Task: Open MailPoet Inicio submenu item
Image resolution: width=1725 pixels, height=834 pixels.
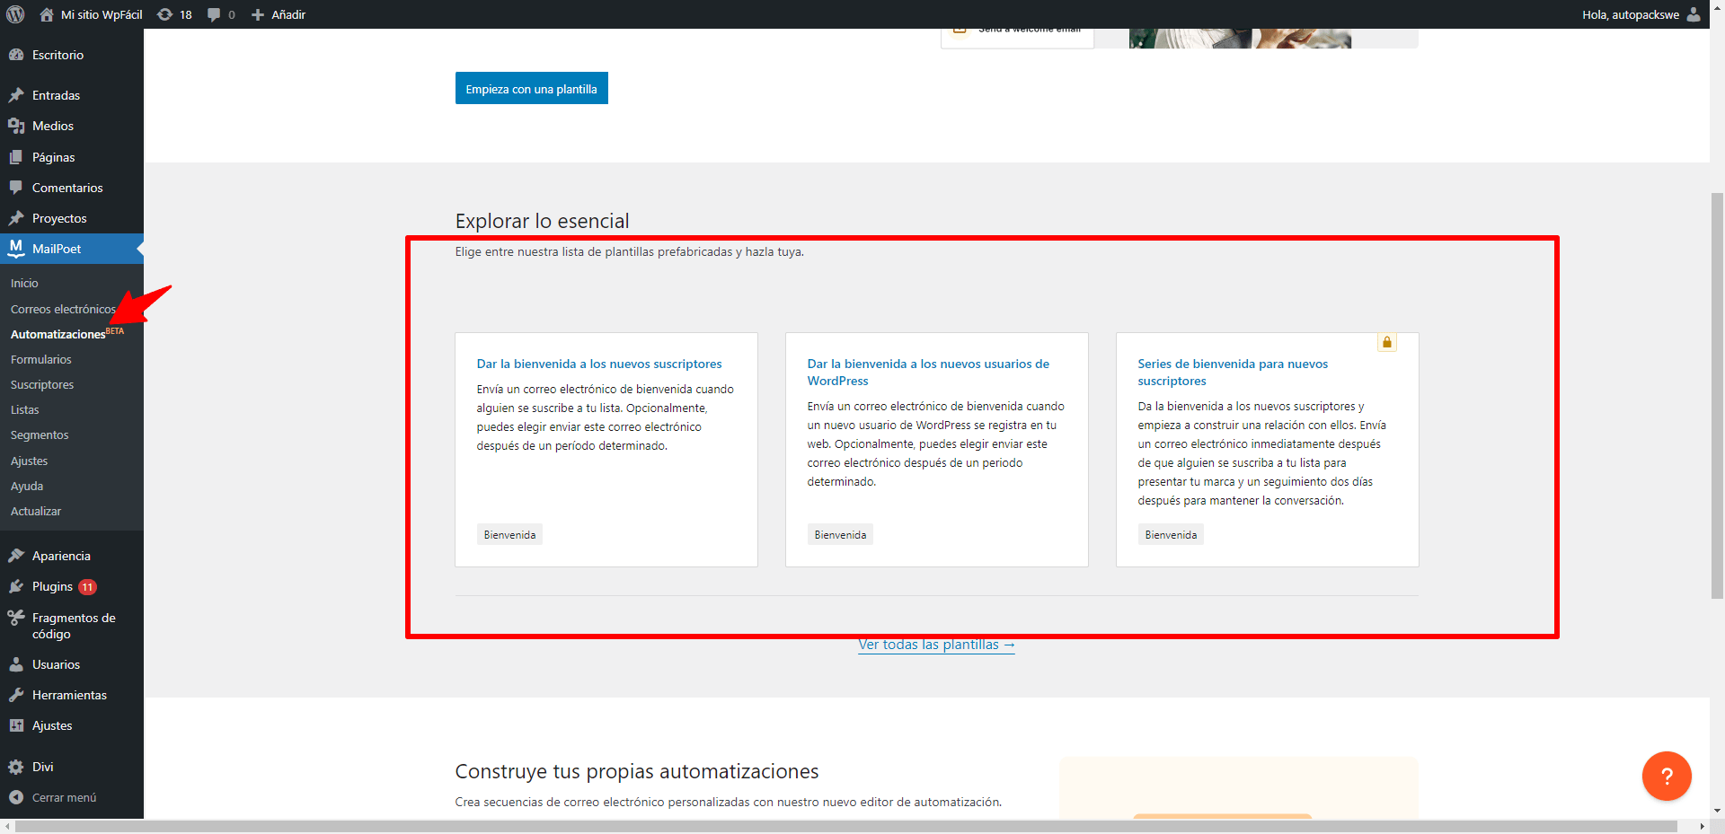Action: 24,283
